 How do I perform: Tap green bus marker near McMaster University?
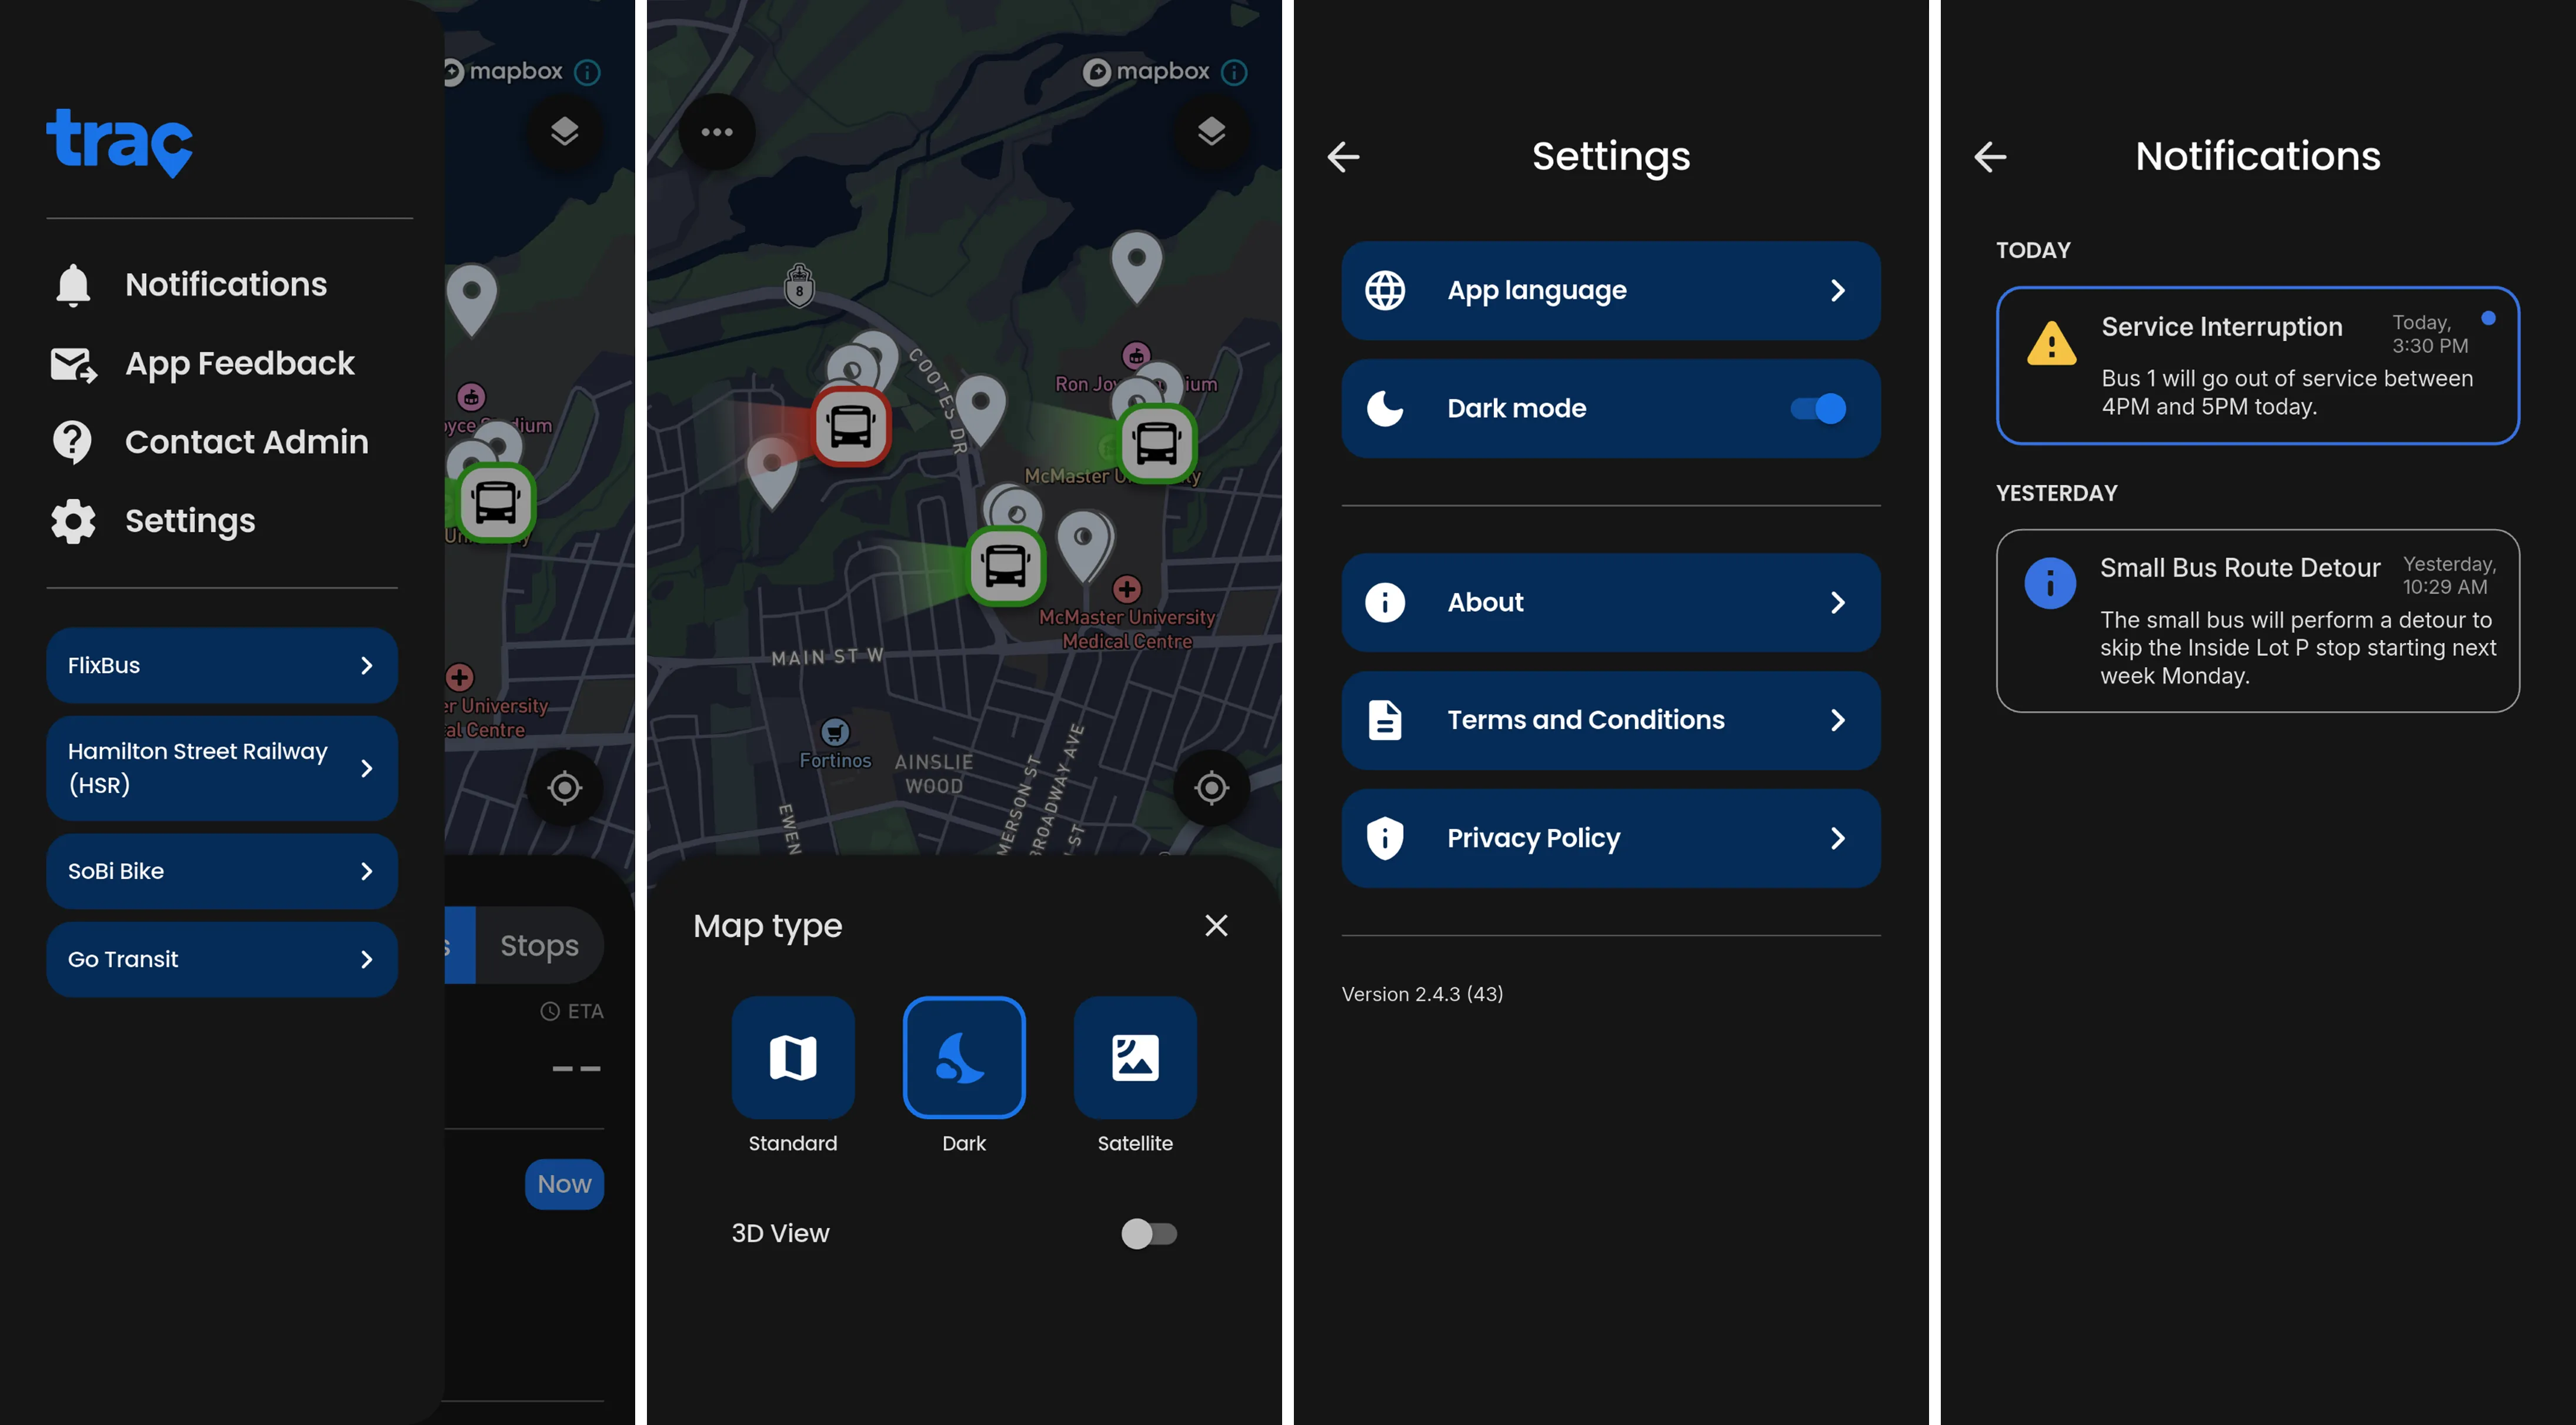click(1157, 444)
